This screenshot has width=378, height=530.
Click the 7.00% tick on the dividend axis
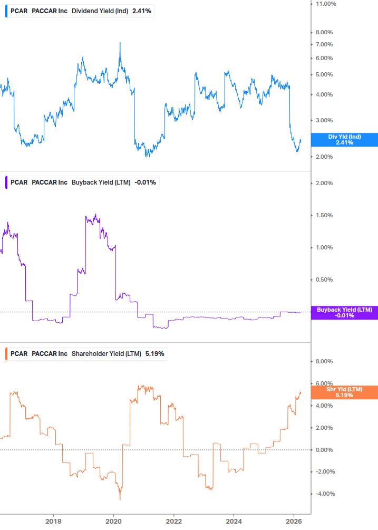point(324,45)
